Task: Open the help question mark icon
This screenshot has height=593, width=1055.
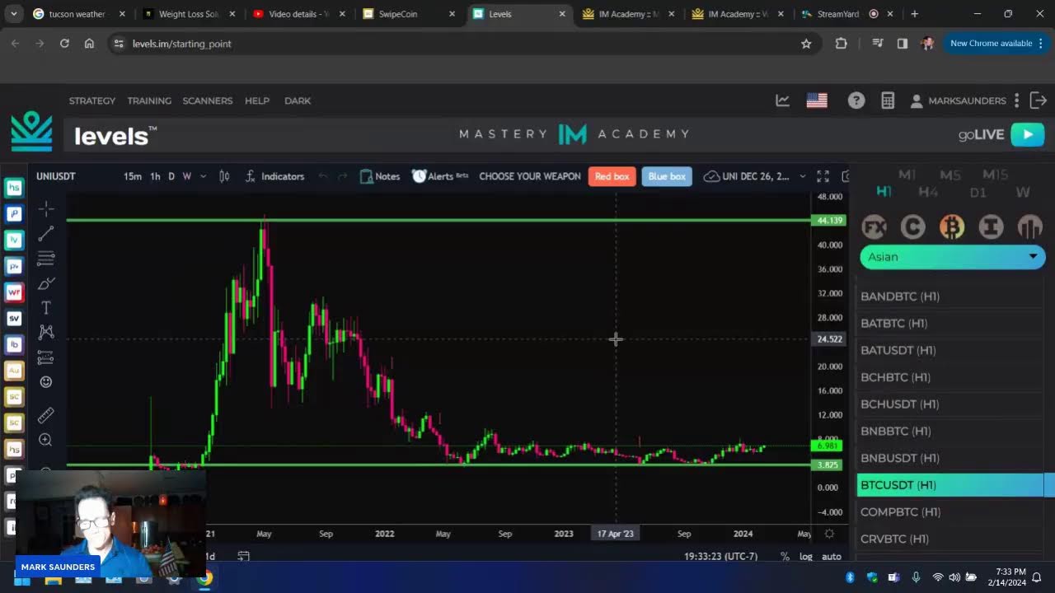Action: click(x=856, y=100)
